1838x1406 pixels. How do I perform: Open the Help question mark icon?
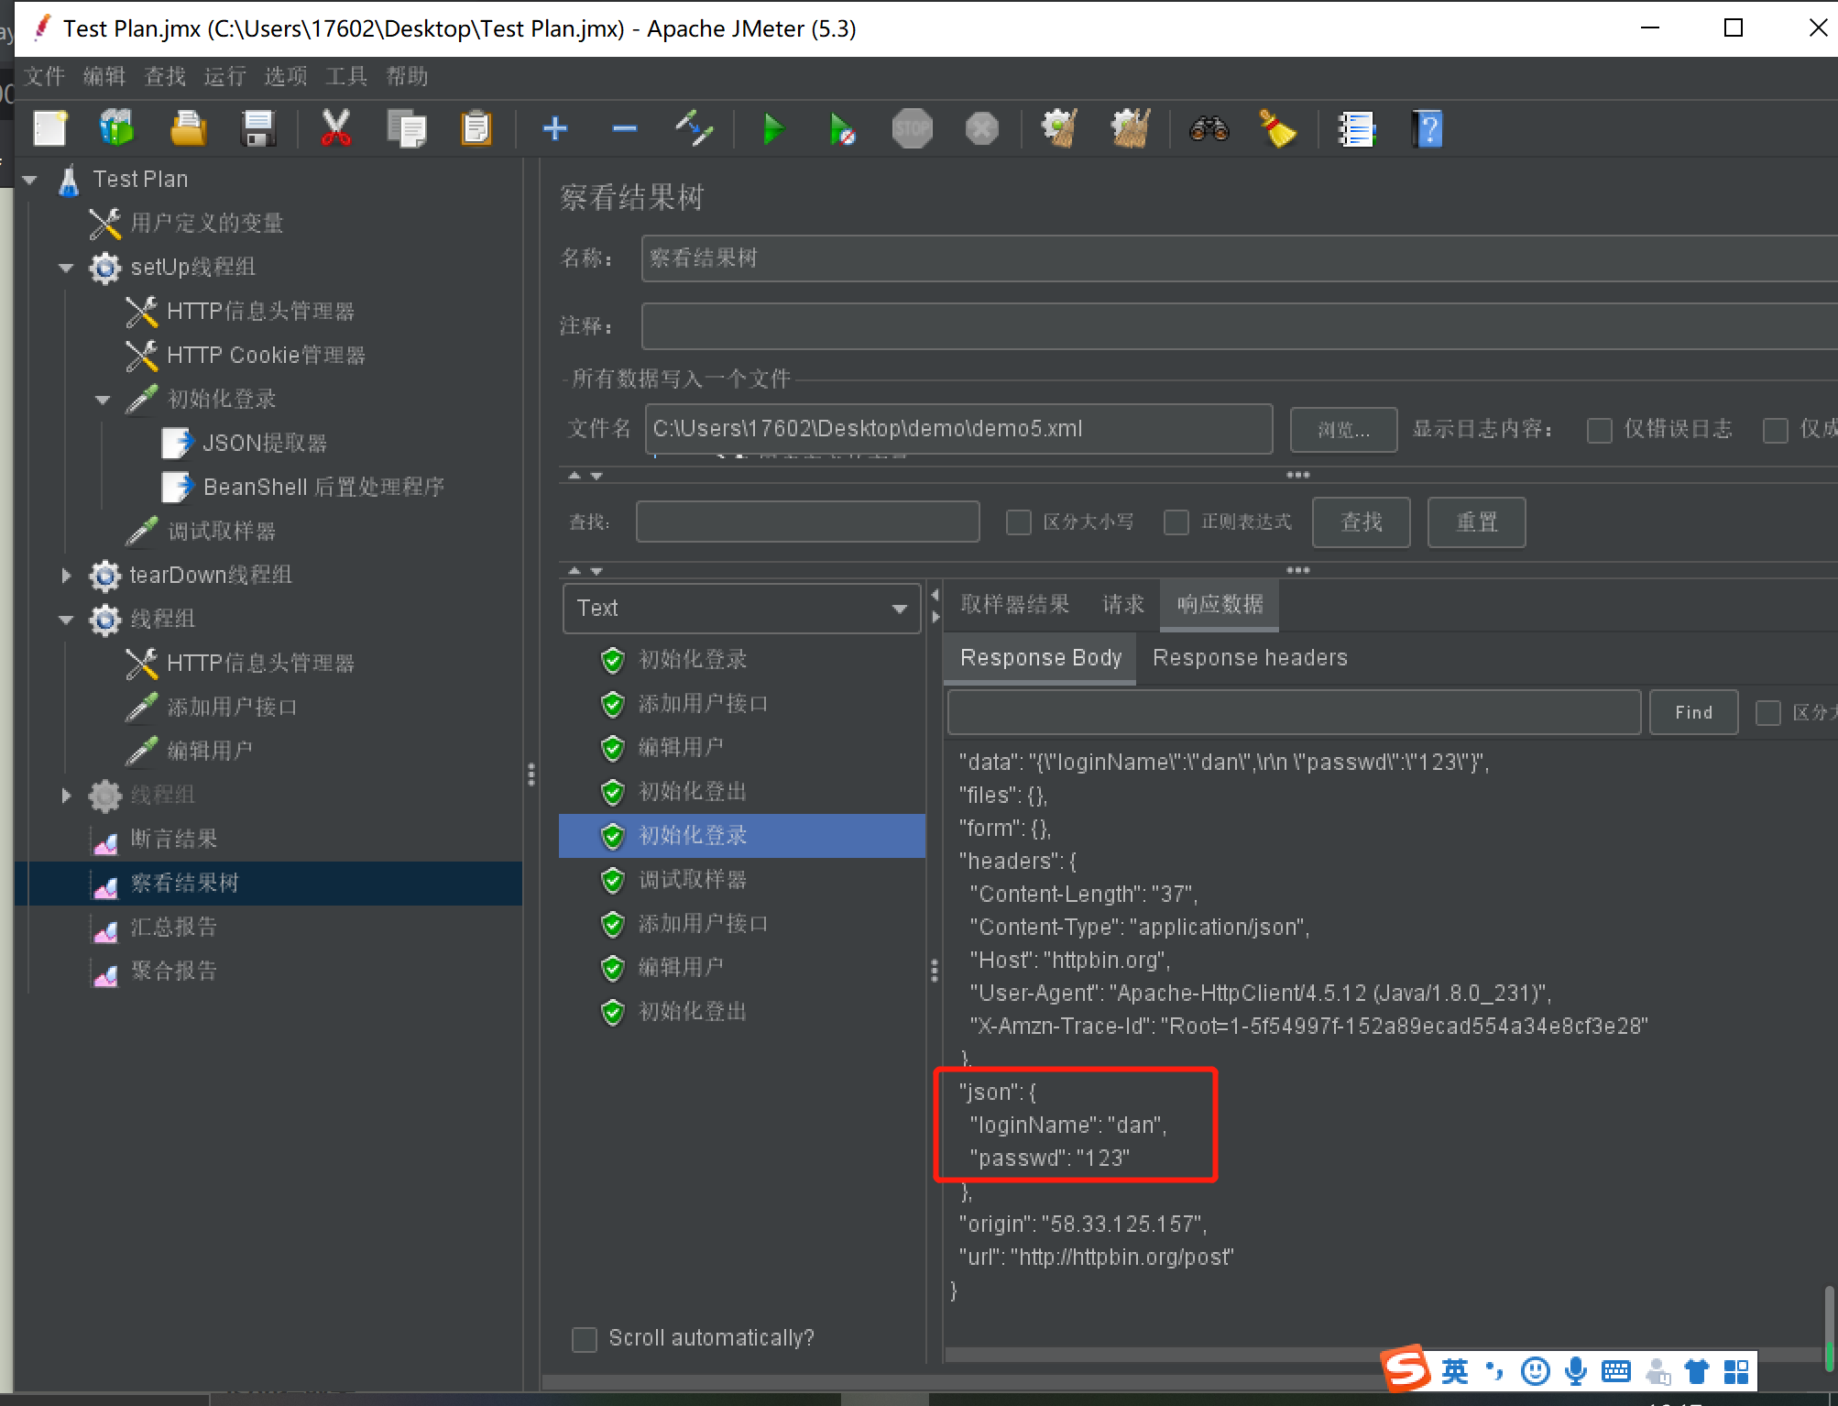[1428, 128]
